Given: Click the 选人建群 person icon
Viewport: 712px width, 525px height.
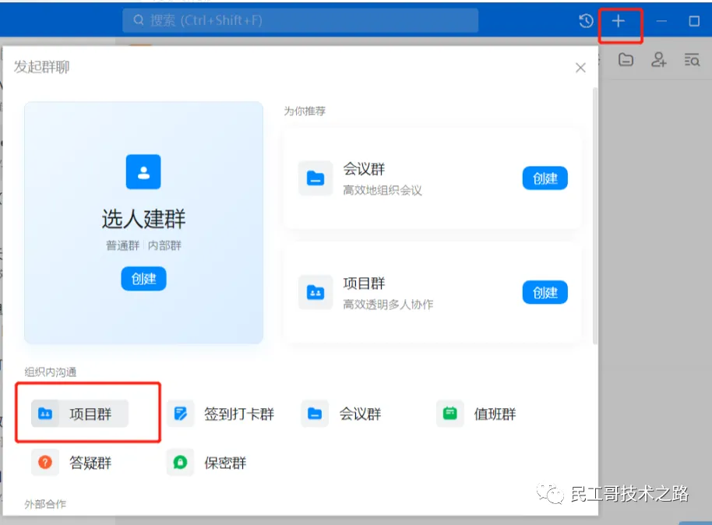Looking at the screenshot, I should click(x=143, y=171).
